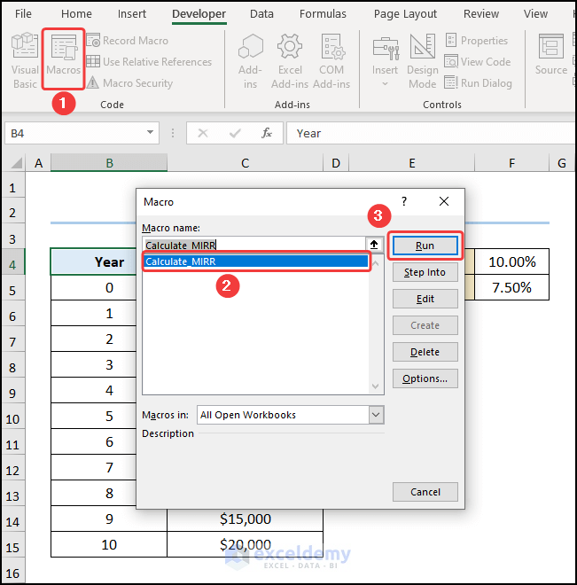The width and height of the screenshot is (577, 585).
Task: Toggle Design Mode
Action: tap(422, 61)
